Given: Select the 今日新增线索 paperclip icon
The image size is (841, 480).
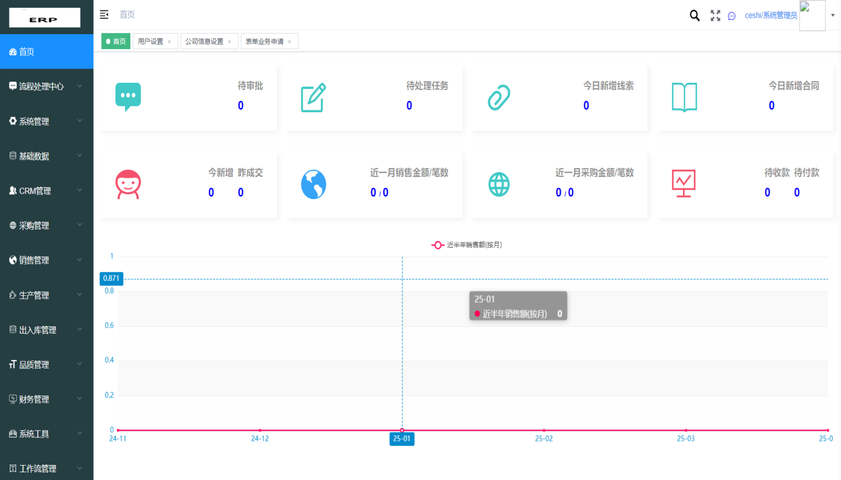Looking at the screenshot, I should click(x=499, y=96).
